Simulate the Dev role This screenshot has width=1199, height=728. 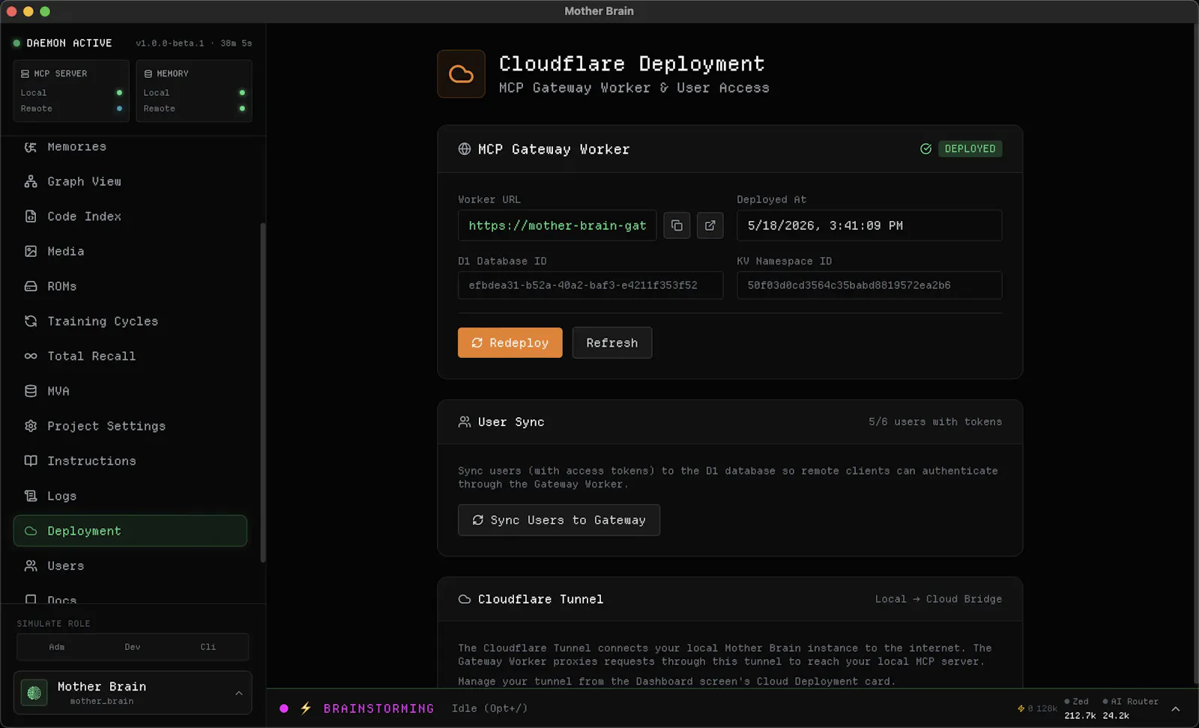[133, 647]
